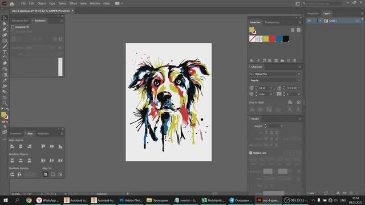Switch to the Properties tab

pyautogui.click(x=313, y=14)
